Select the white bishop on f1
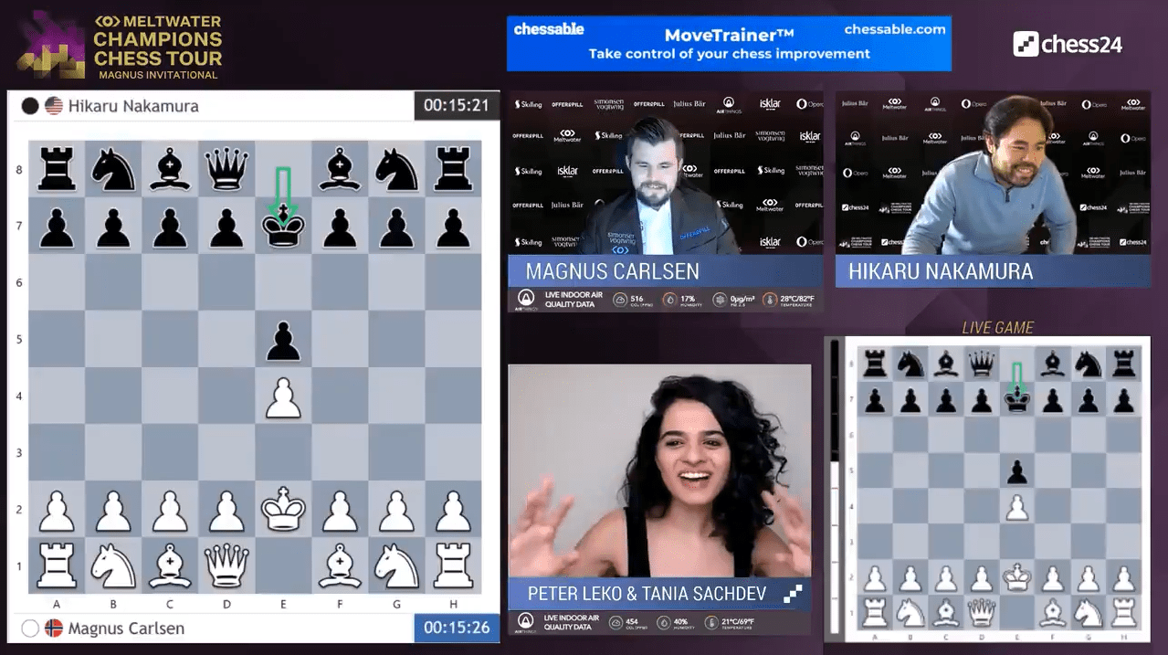The width and height of the screenshot is (1168, 655). coord(340,567)
